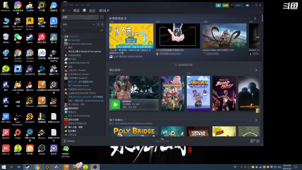Collapse the 全部 games list
Image resolution: width=302 pixels, height=170 pixels.
pyautogui.click(x=63, y=36)
